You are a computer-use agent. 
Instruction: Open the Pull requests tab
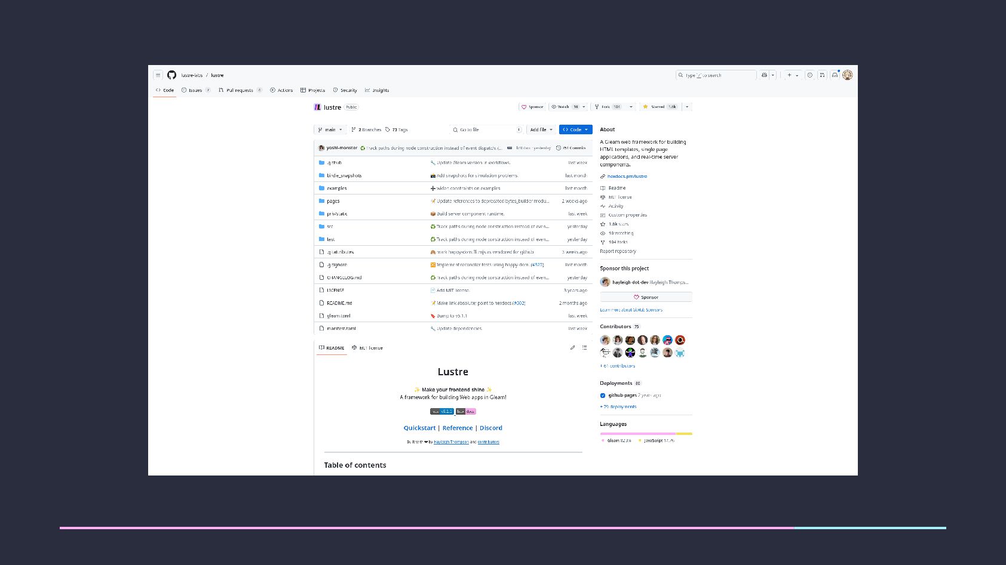[x=240, y=90]
